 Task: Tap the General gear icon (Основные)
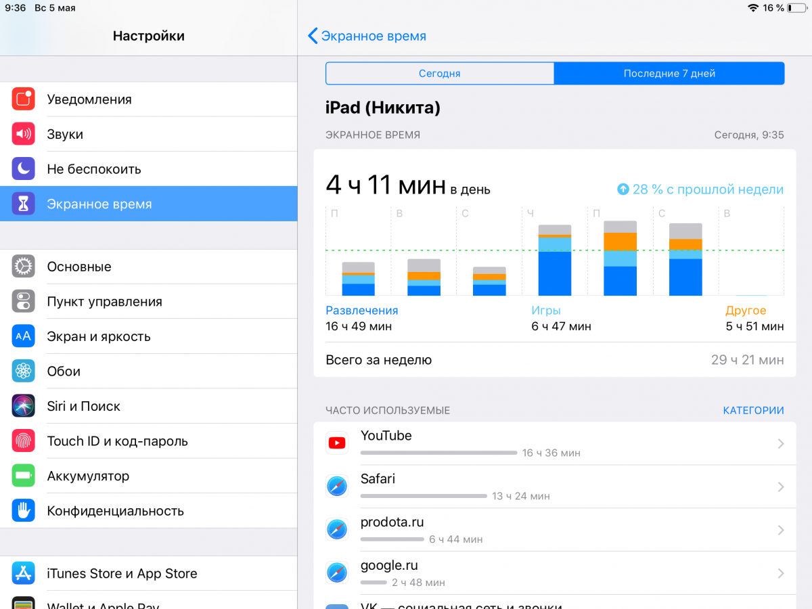pyautogui.click(x=23, y=267)
